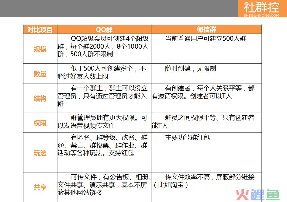Select the cell starting 传文件效率不高
The image size is (287, 202).
(206, 187)
